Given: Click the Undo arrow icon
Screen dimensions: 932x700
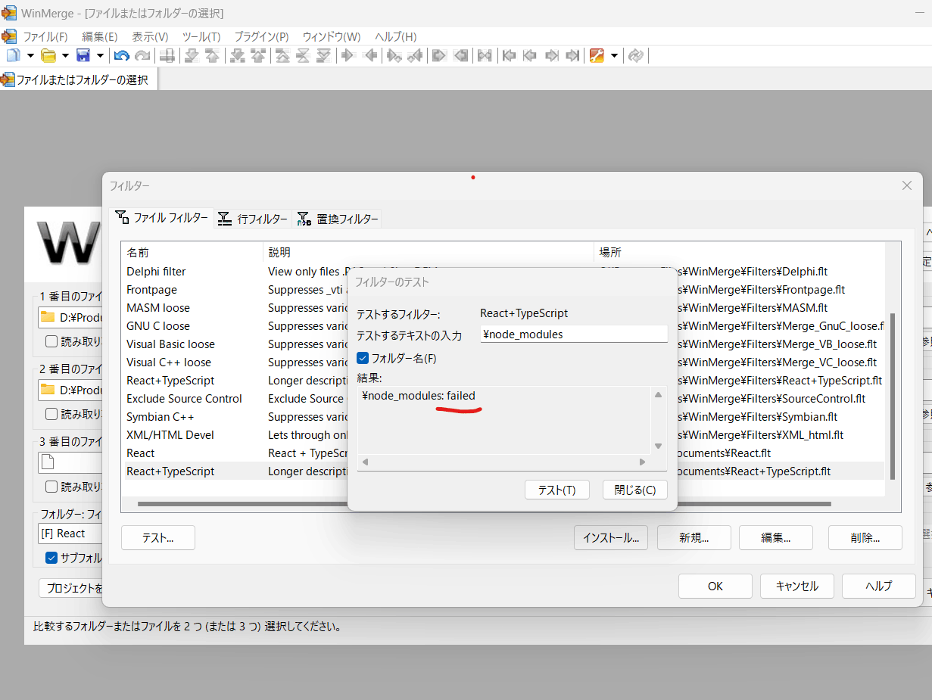Looking at the screenshot, I should 121,55.
